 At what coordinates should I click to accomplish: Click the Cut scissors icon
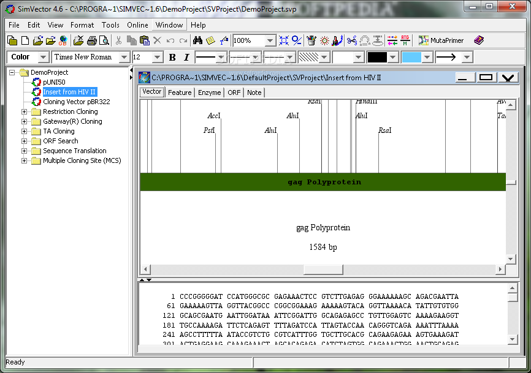(118, 40)
